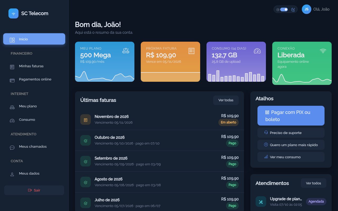Image resolution: width=338 pixels, height=211 pixels.
Task: Toggle the light/dark theme switch
Action: [284, 9]
